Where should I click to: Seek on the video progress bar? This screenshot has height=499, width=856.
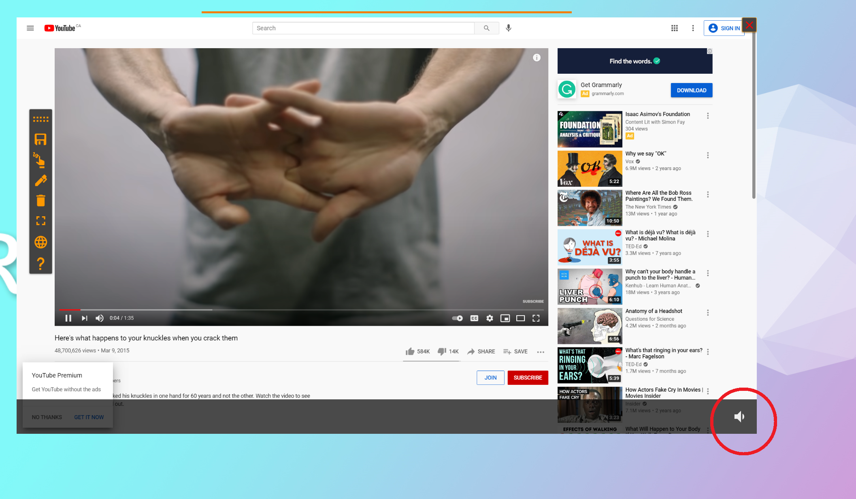[x=301, y=310]
